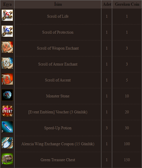Select the Green Treasure Chest icon
This screenshot has width=142, height=168.
pyautogui.click(x=7, y=159)
